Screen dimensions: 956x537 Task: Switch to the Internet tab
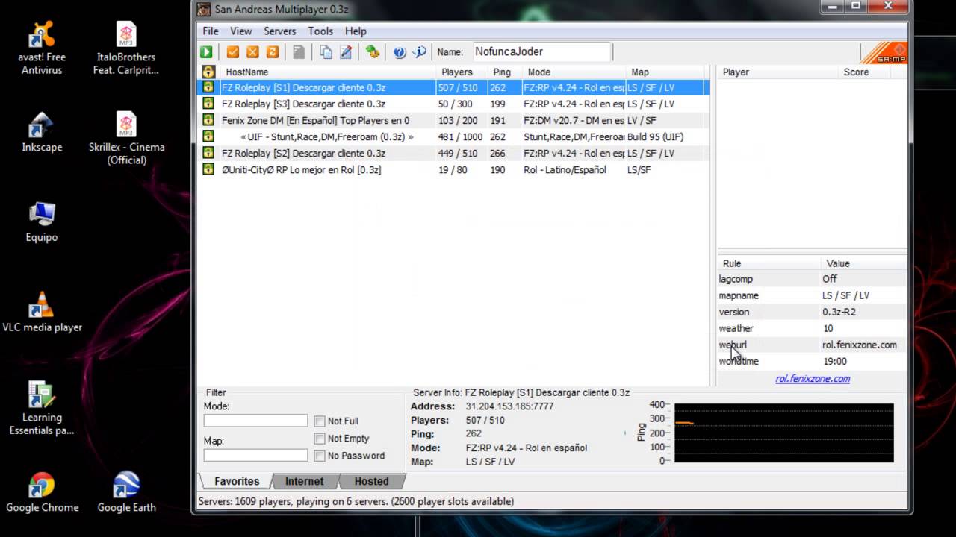[x=304, y=481]
